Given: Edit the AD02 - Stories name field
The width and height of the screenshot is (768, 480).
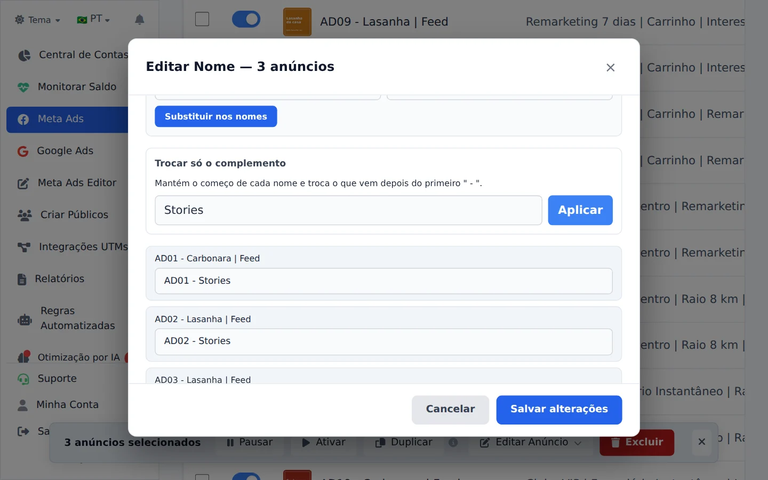Looking at the screenshot, I should [383, 342].
